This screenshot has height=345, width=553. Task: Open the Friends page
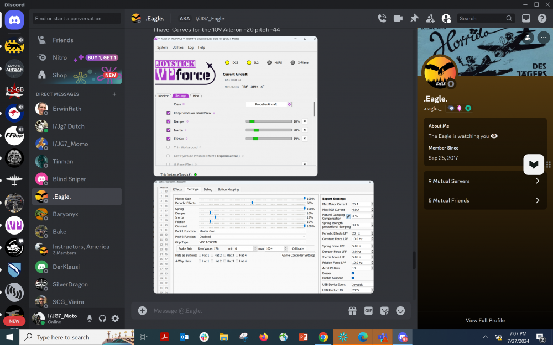pyautogui.click(x=62, y=40)
